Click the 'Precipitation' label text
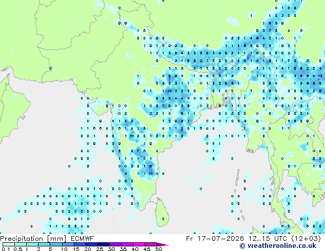The height and width of the screenshot is (251, 325). [x=22, y=239]
